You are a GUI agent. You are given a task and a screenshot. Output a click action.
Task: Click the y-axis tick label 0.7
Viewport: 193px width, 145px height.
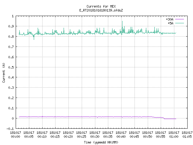[11, 47]
